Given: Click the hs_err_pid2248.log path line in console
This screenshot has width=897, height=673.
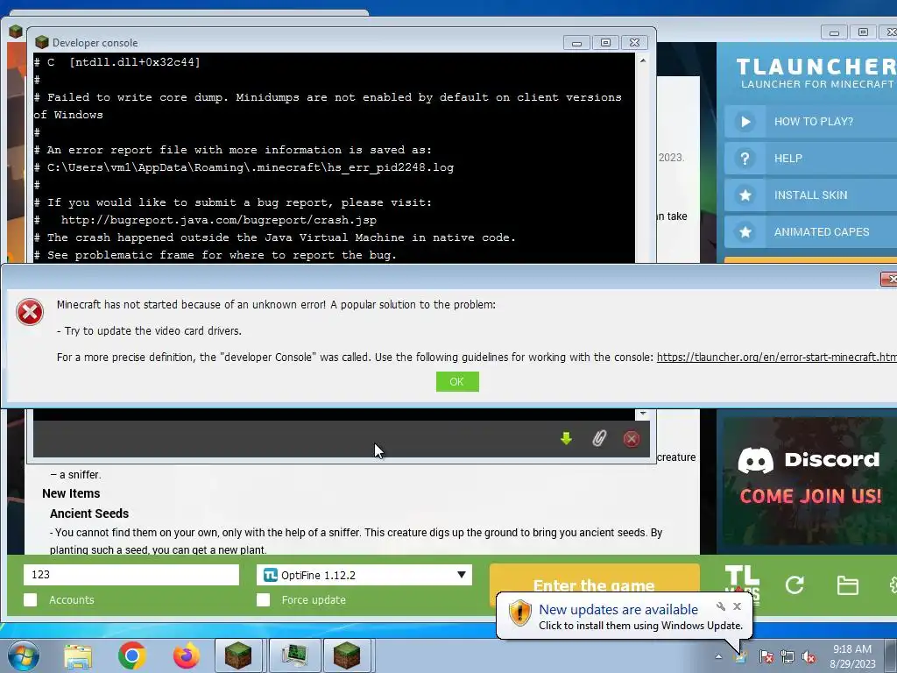Looking at the screenshot, I should [244, 167].
